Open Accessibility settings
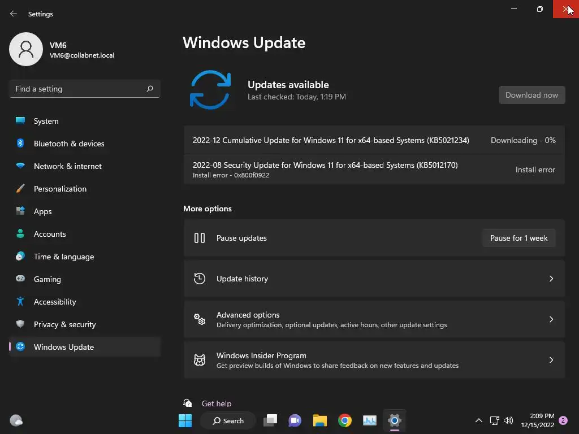The image size is (579, 434). [x=85, y=302]
